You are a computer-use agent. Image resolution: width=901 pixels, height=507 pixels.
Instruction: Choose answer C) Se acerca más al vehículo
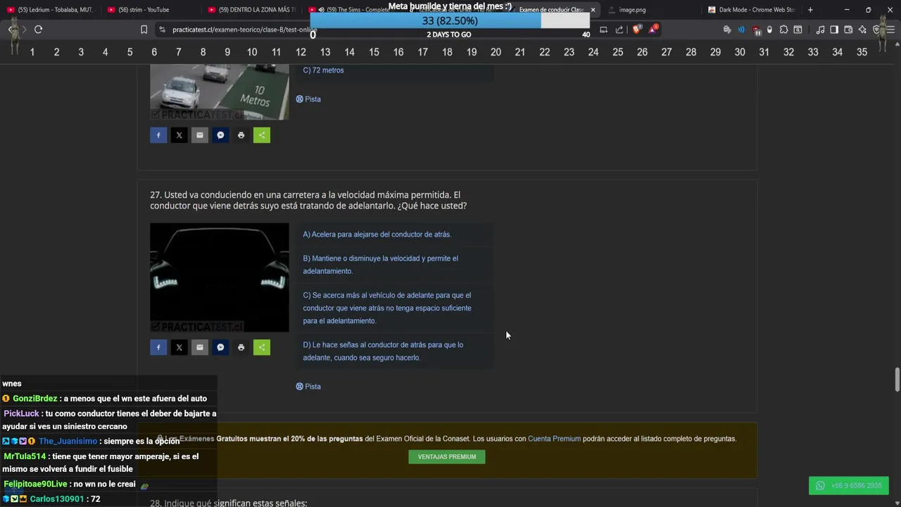394,308
